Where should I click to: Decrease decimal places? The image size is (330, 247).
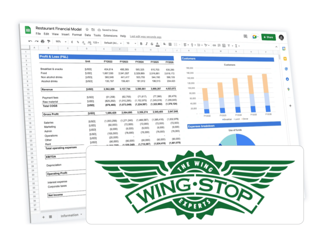83,43
